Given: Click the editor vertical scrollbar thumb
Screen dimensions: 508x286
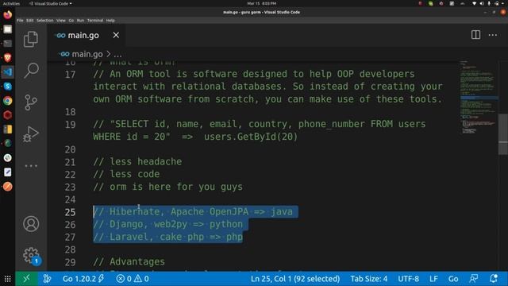Looking at the screenshot, I should [x=502, y=134].
